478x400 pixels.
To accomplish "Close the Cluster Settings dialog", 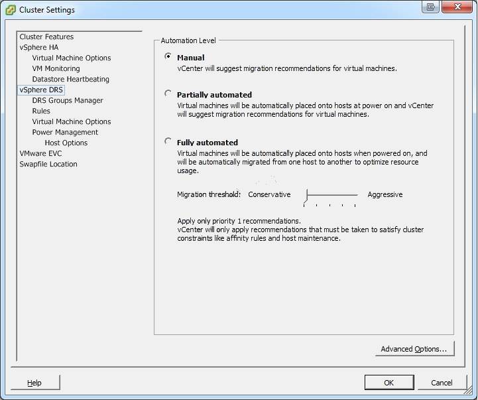I will [x=457, y=7].
